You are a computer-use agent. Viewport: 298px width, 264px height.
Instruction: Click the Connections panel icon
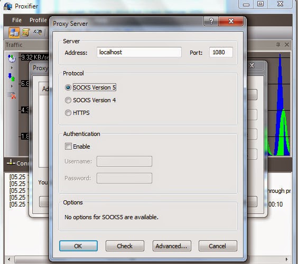point(11,162)
